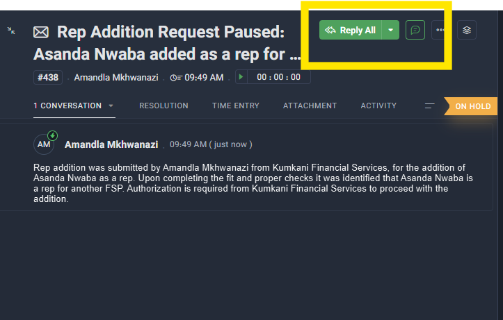Click the envelope icon beside the ticket title
This screenshot has height=320, width=503.
[41, 33]
